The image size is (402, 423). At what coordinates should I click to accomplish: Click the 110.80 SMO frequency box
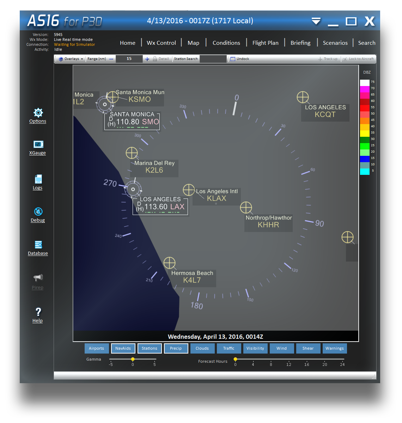[132, 122]
